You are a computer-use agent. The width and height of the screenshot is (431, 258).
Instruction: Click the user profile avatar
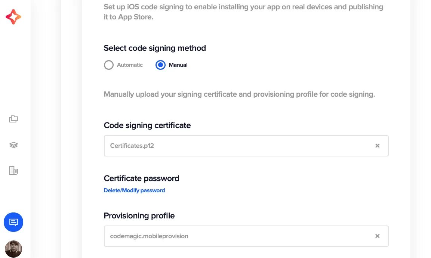(x=13, y=249)
